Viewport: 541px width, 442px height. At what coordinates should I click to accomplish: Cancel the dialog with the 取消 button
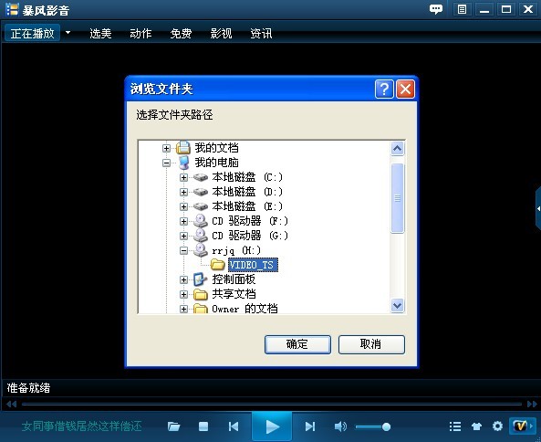coord(371,344)
